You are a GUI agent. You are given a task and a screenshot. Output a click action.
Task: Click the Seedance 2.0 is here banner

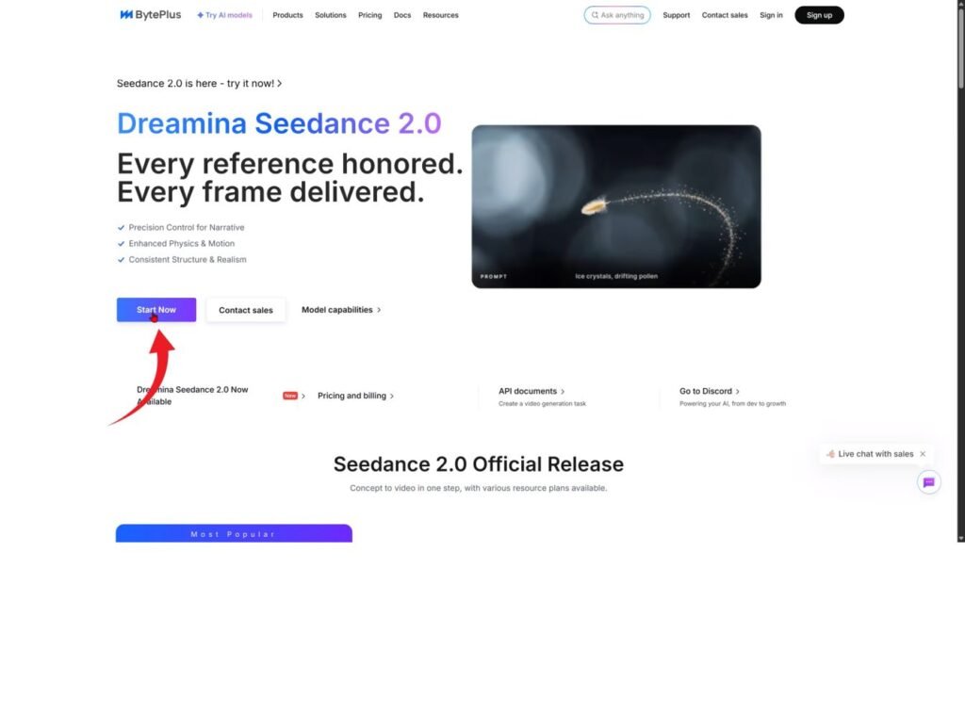point(199,83)
